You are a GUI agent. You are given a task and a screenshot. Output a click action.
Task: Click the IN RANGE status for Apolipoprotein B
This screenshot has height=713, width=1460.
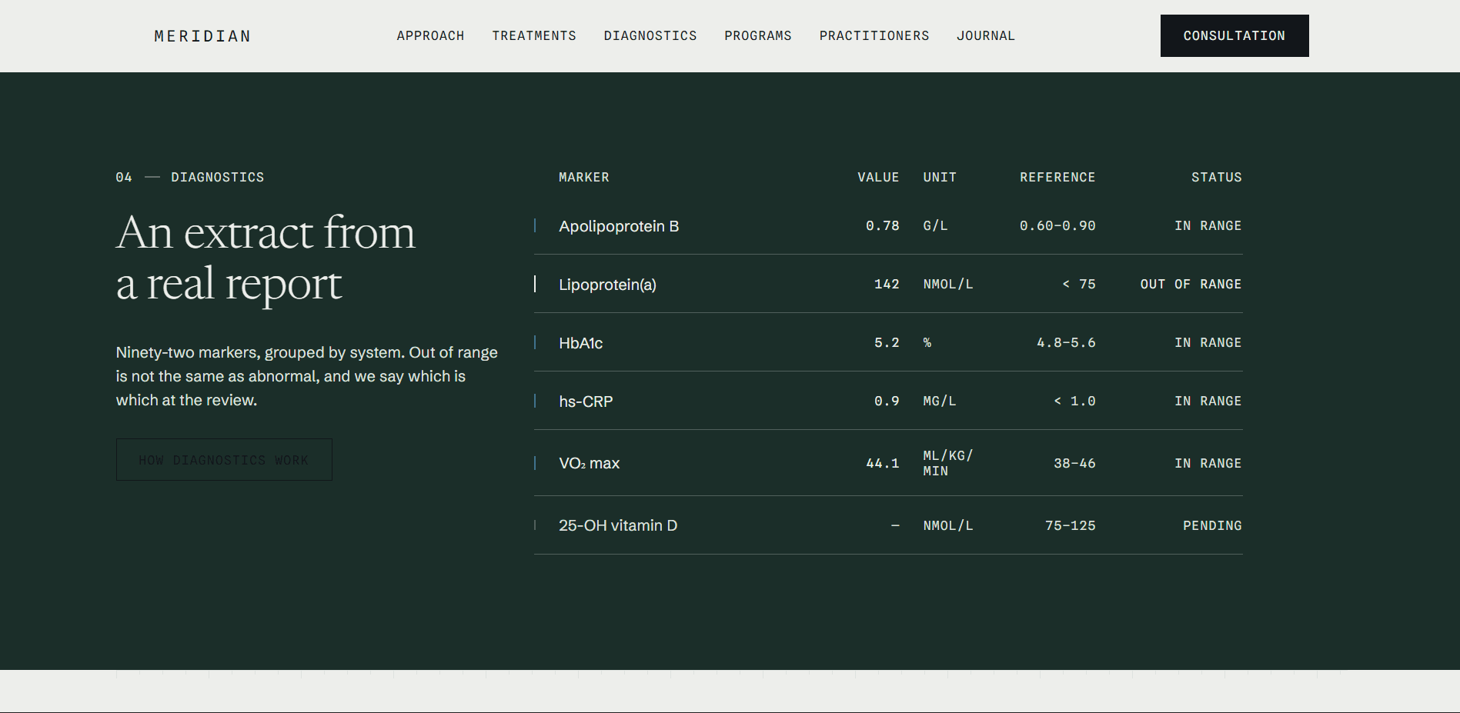[x=1208, y=226]
